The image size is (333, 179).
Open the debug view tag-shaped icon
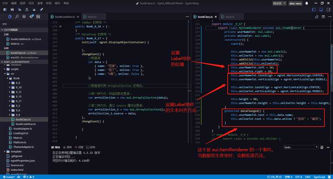31,17
